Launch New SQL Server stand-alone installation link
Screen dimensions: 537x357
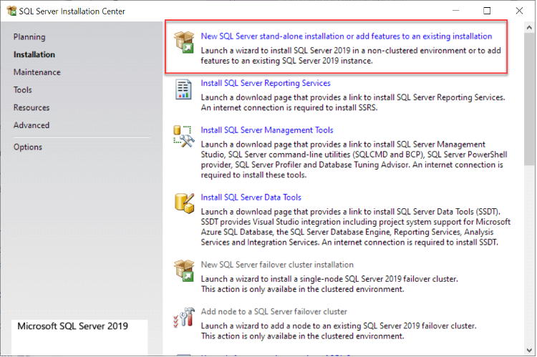347,36
